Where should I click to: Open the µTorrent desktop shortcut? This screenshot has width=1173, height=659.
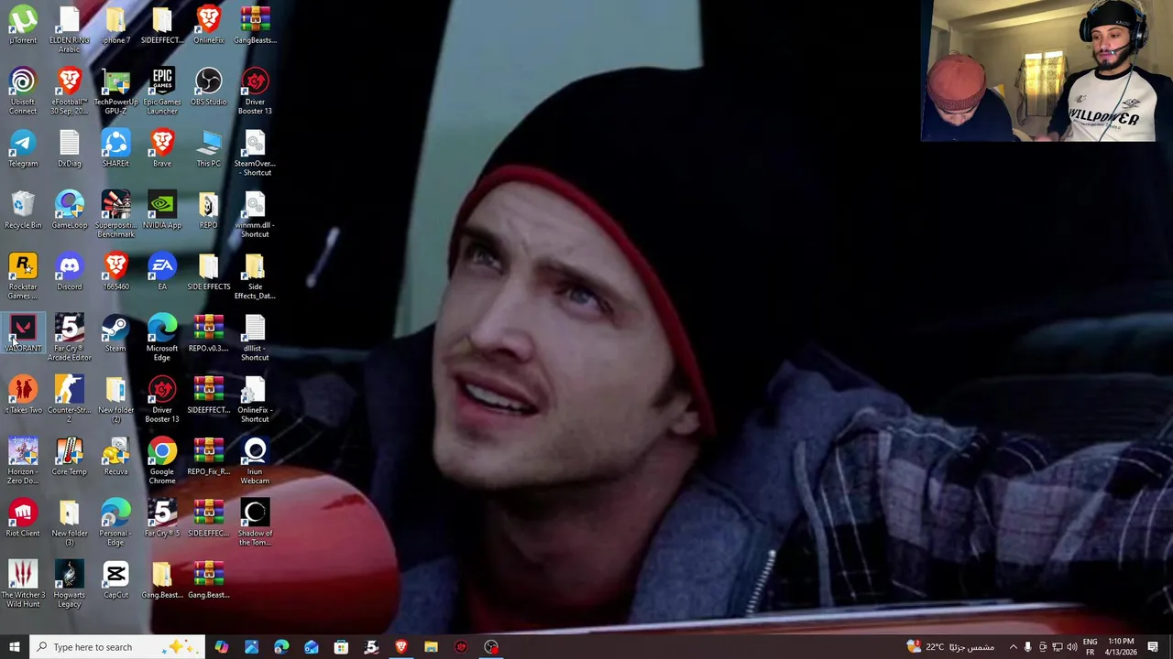[x=23, y=25]
